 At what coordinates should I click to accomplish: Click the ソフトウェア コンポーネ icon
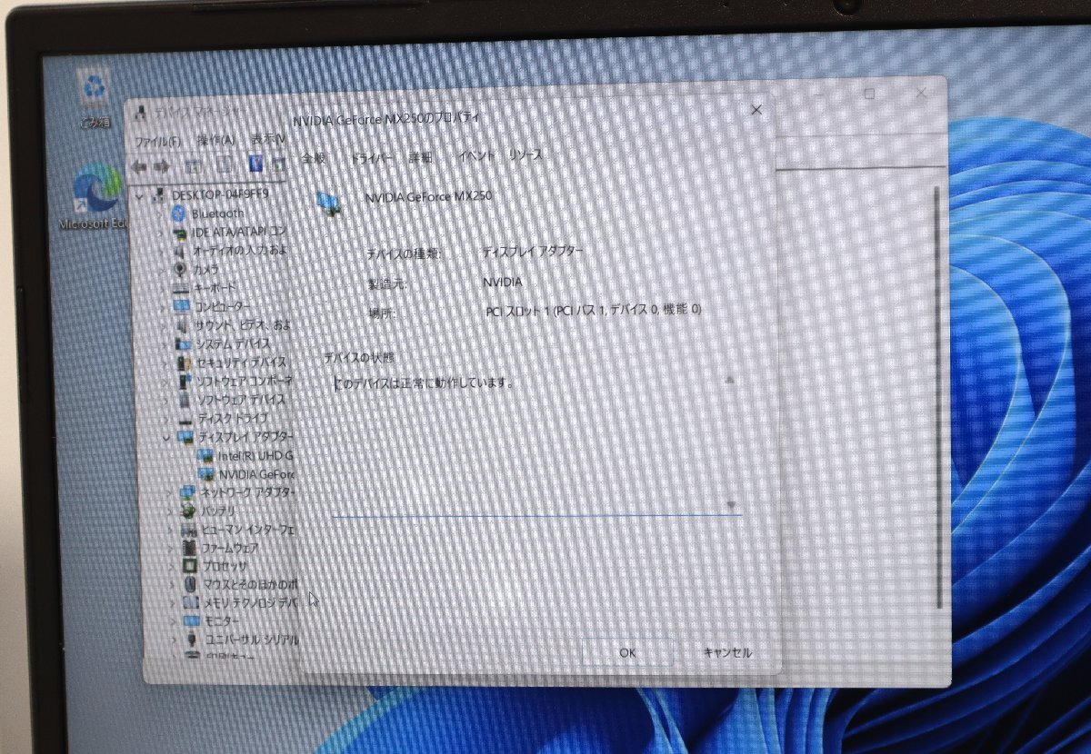click(185, 381)
